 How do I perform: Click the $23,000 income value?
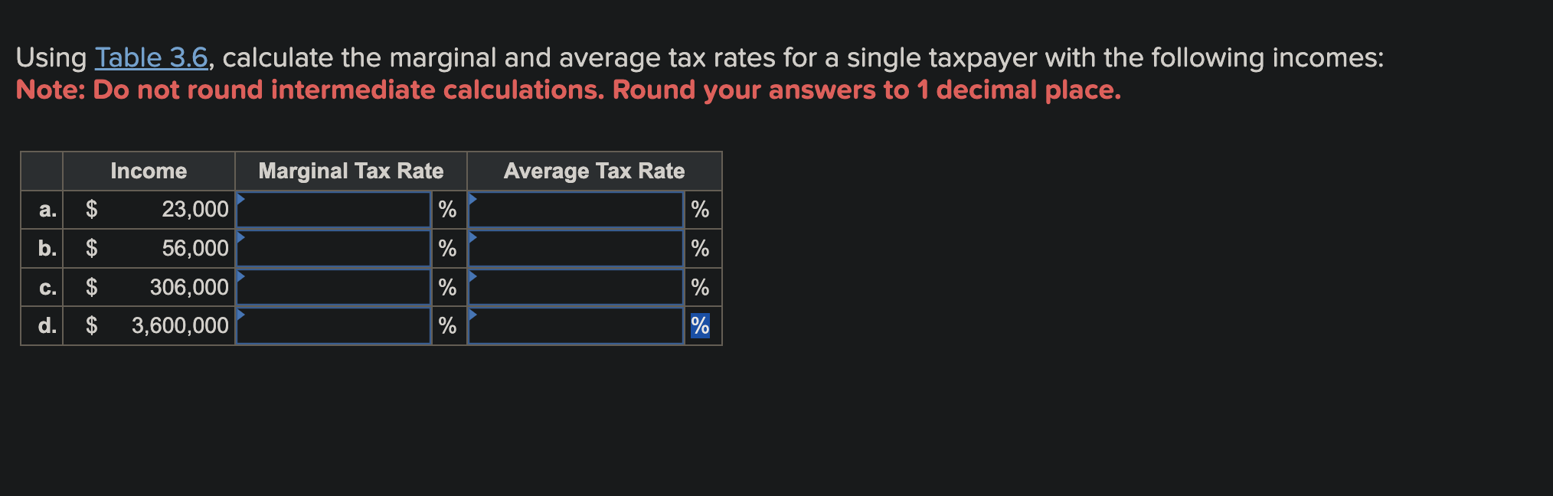(195, 209)
